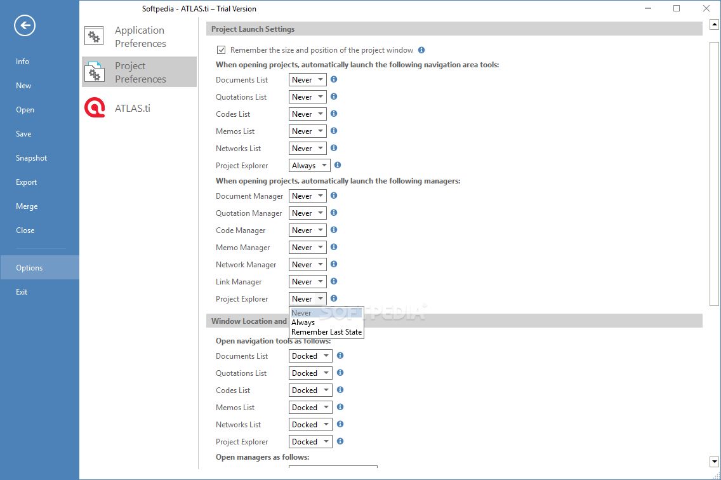Screen dimensions: 721x480
Task: Show info for Memos List Docked setting
Action: pyautogui.click(x=340, y=407)
